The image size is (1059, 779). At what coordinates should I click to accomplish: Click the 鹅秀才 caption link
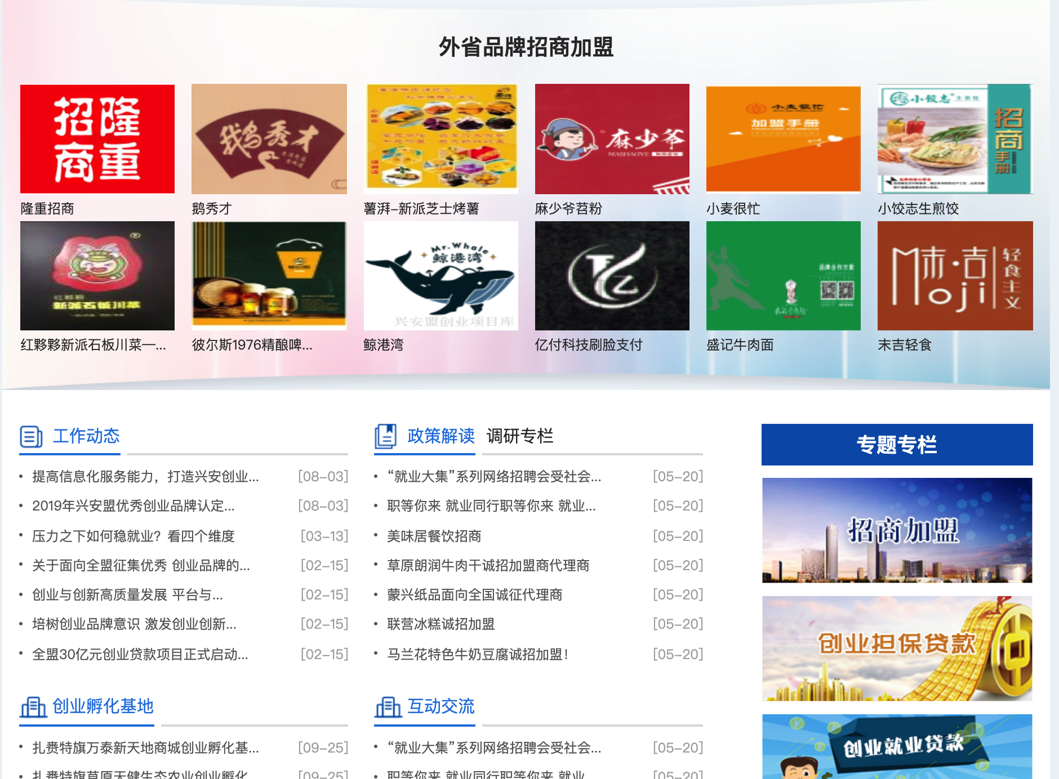[212, 209]
